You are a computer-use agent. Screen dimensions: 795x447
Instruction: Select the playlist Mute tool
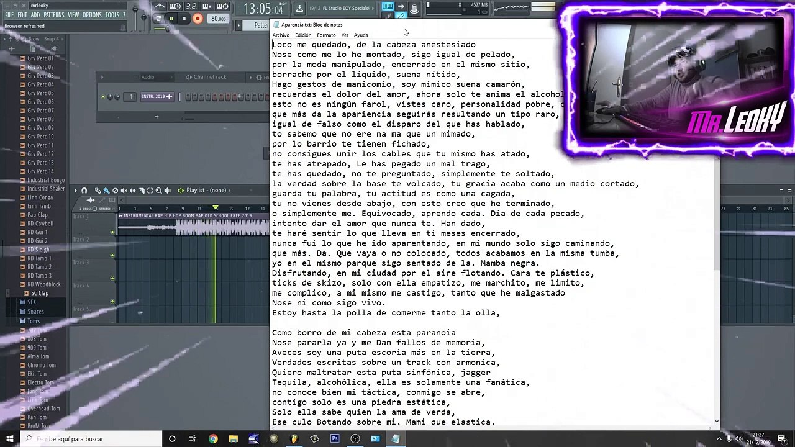124,191
